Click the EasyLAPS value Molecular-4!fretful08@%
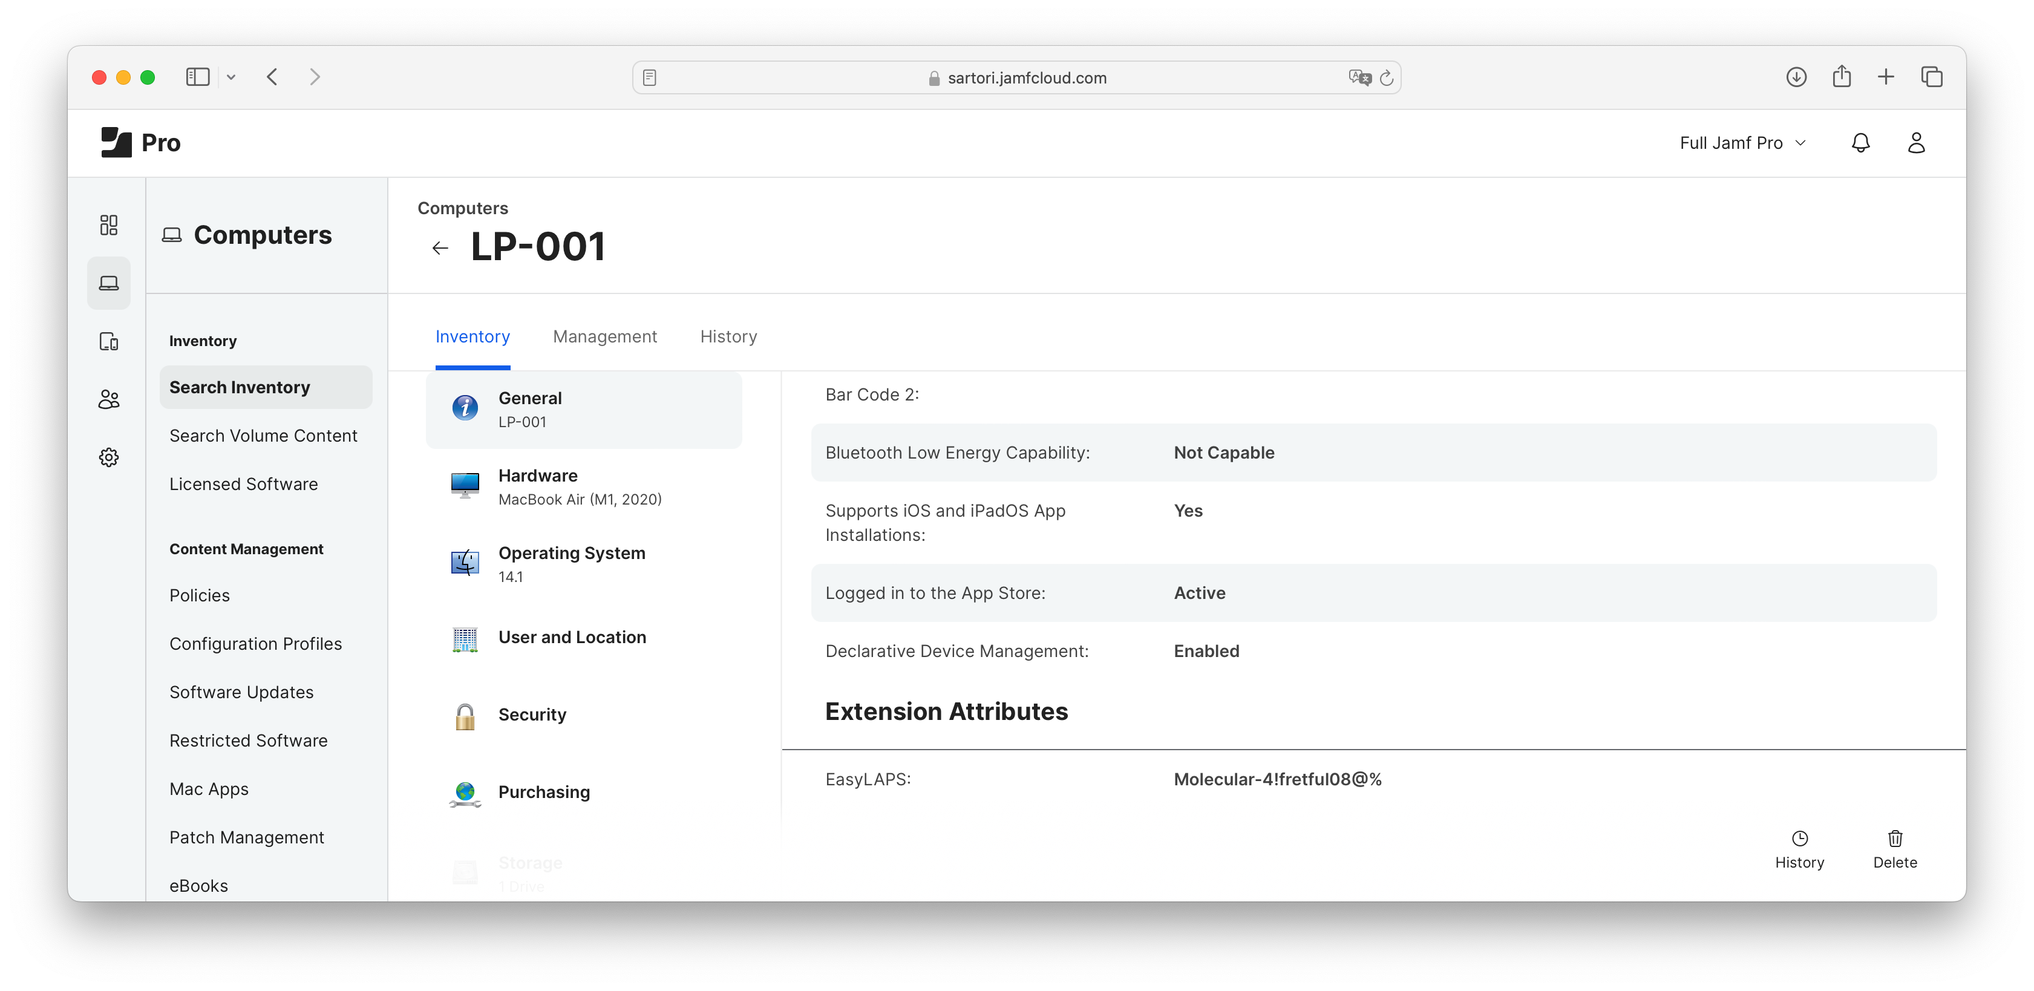The image size is (2034, 991). point(1277,779)
